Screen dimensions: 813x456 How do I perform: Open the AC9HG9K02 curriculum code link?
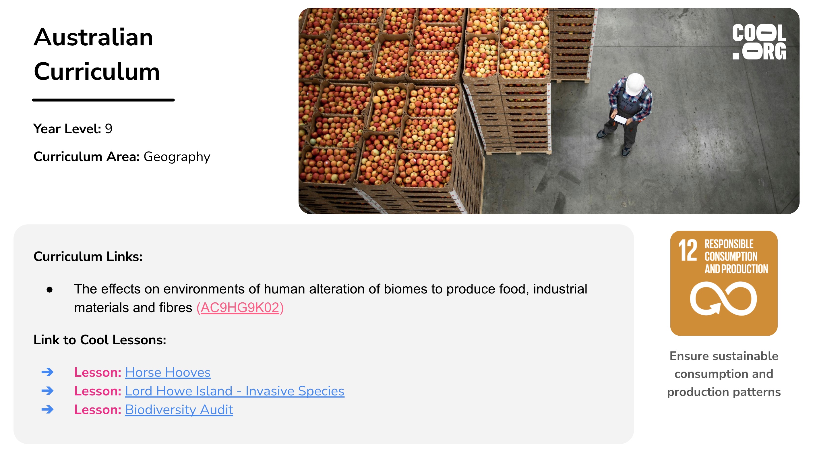tap(240, 308)
